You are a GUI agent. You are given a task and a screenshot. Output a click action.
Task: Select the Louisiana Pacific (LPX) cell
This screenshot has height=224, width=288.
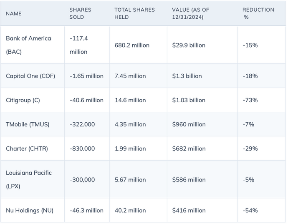(29, 179)
